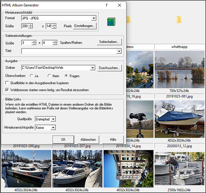The image size is (206, 193).
Task: Choose the 'Fragen' overwrite option
Action: [x=67, y=76]
